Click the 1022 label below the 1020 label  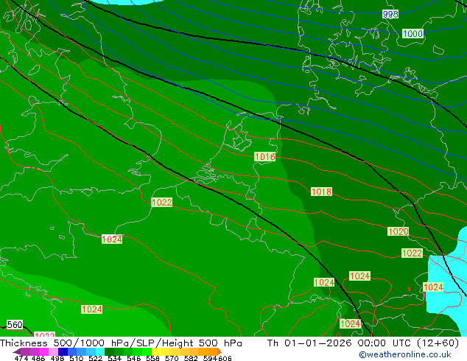pyautogui.click(x=412, y=253)
